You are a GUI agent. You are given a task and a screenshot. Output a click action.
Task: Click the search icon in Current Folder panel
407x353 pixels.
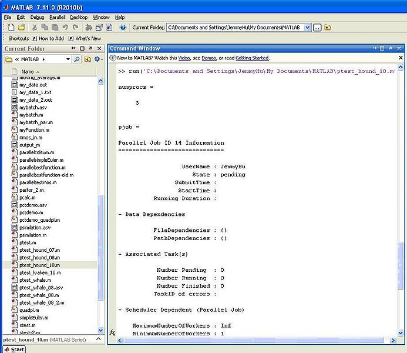(x=77, y=59)
